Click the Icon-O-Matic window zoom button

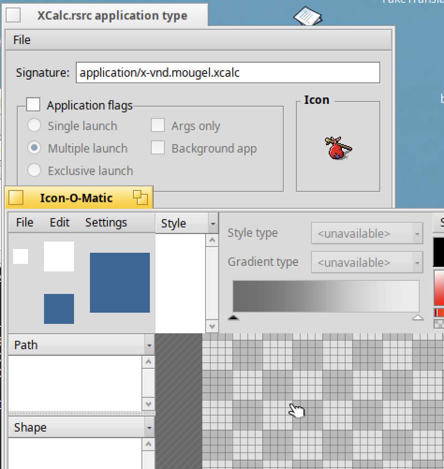click(x=141, y=198)
